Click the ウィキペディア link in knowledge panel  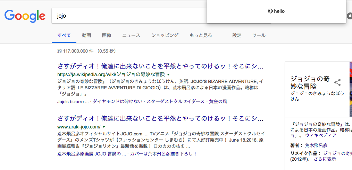pos(321,135)
